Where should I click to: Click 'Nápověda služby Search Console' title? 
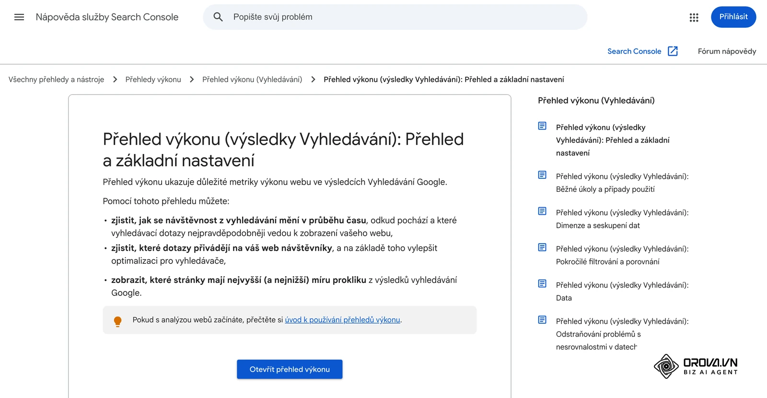click(107, 17)
